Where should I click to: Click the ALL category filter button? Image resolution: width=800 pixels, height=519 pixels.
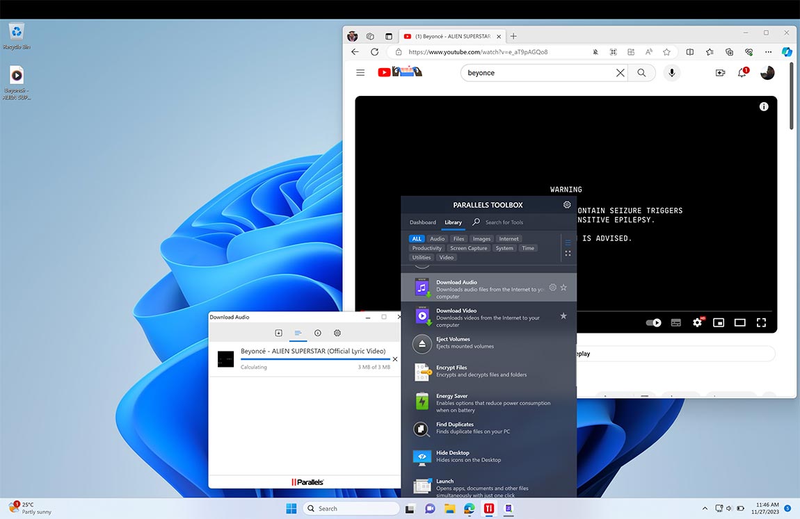416,238
